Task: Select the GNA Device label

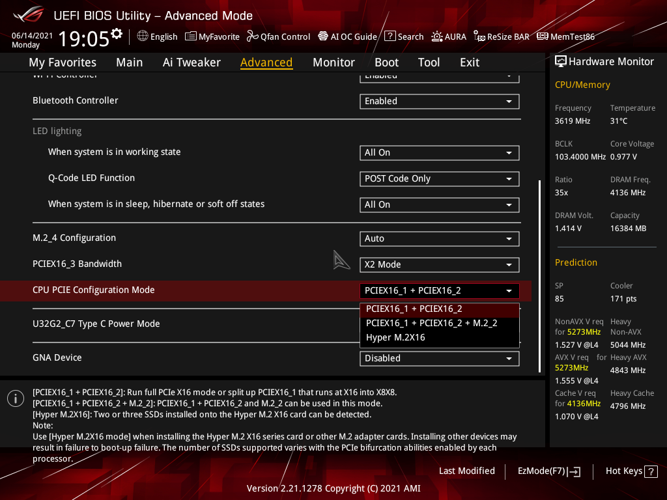Action: (57, 358)
